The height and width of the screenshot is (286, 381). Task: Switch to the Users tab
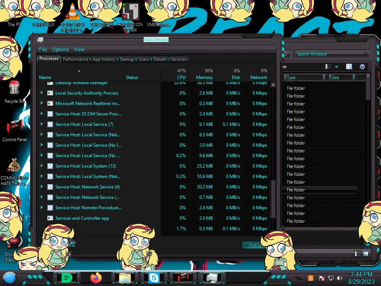pos(143,59)
